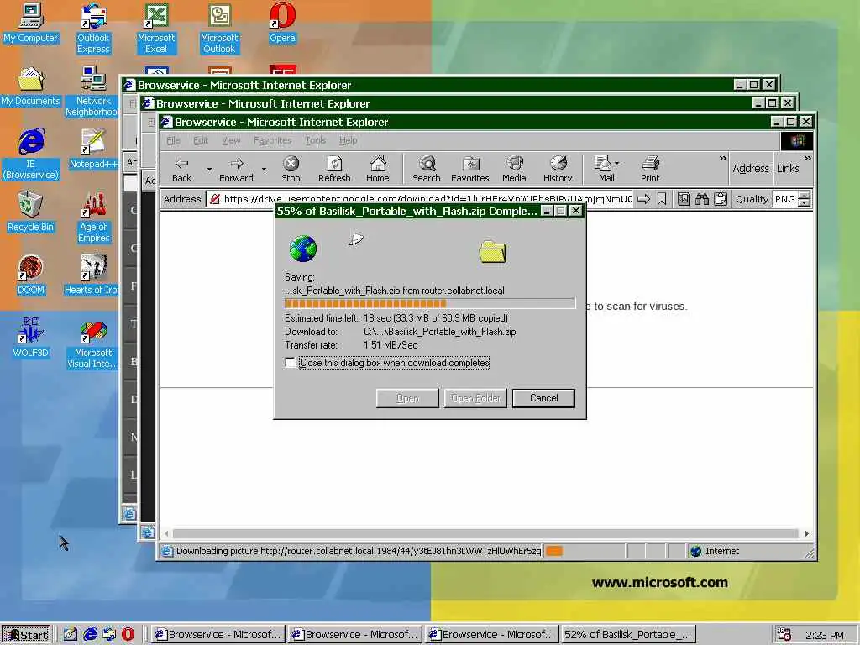Switch to the '52% of Basilisk_Portable' taskbar button
The image size is (860, 645).
[x=628, y=635]
